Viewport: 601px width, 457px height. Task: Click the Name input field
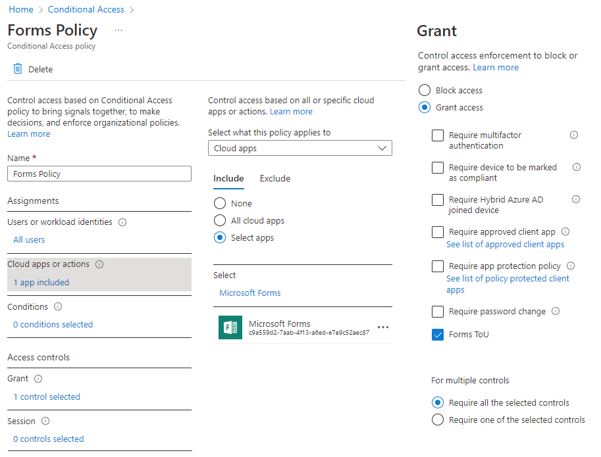coord(99,174)
